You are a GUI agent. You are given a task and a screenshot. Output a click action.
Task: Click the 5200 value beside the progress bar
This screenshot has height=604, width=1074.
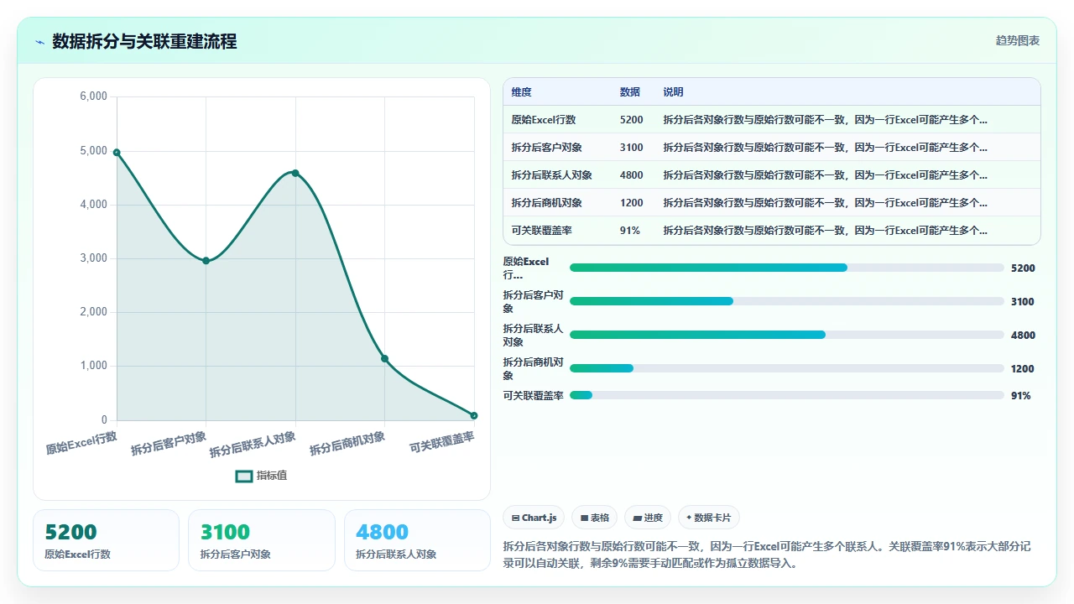coord(1023,268)
